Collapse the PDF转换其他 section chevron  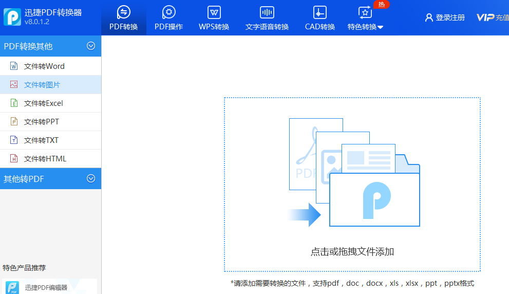(91, 46)
